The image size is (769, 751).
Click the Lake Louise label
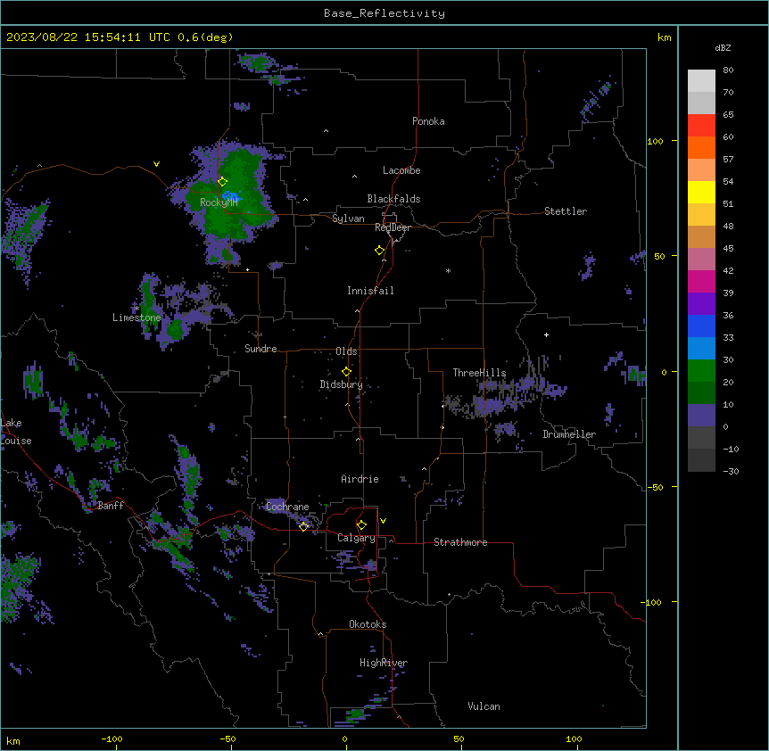(x=14, y=432)
